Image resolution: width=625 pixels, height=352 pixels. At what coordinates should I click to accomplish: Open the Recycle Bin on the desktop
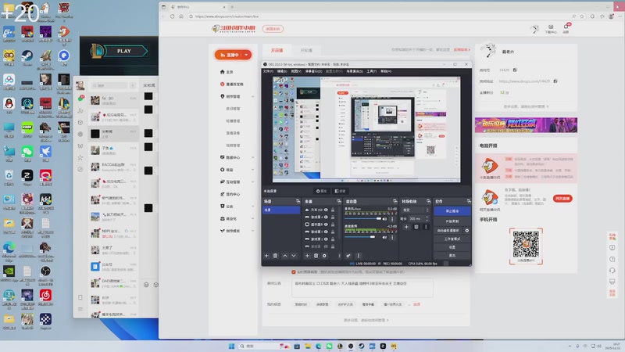coord(9,178)
